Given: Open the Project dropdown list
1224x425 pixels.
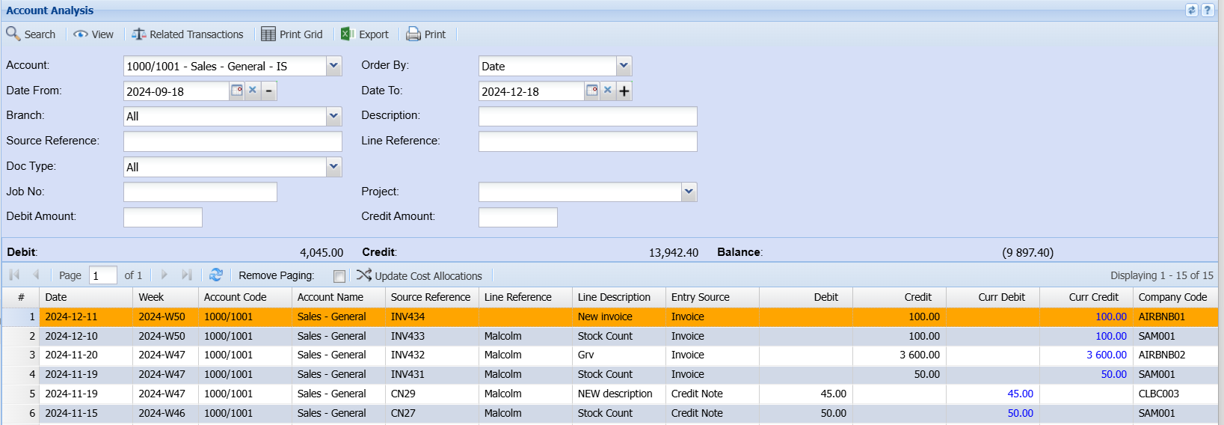Looking at the screenshot, I should click(x=689, y=192).
